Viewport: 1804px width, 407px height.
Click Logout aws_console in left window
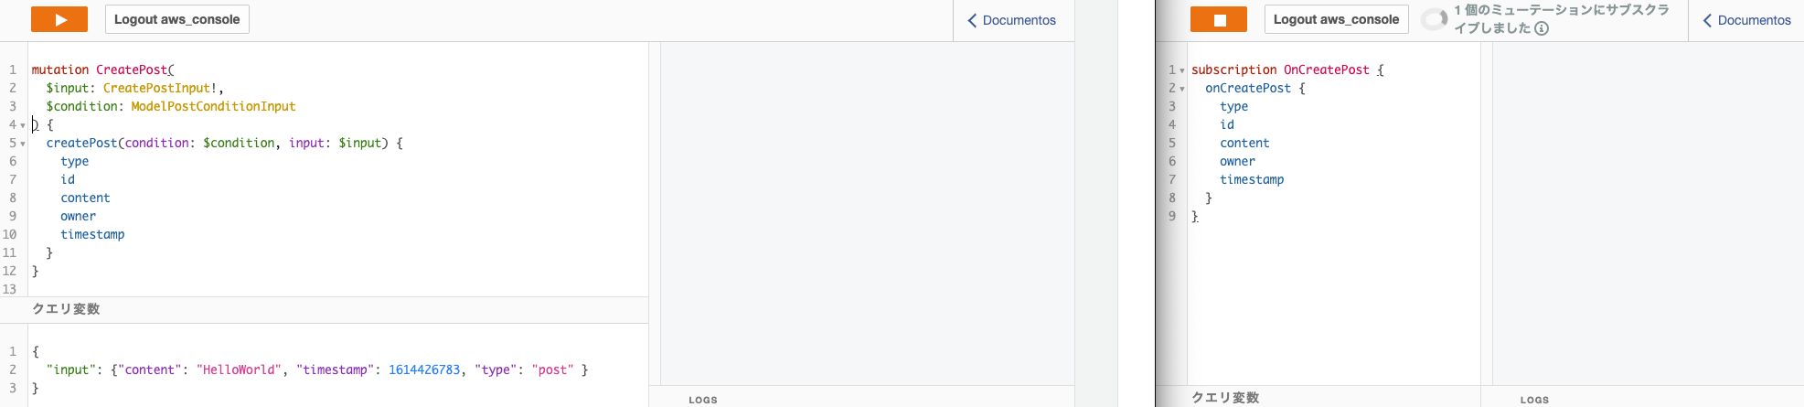[x=177, y=19]
